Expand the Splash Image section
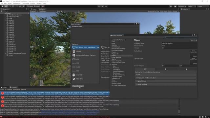 coord(165,81)
